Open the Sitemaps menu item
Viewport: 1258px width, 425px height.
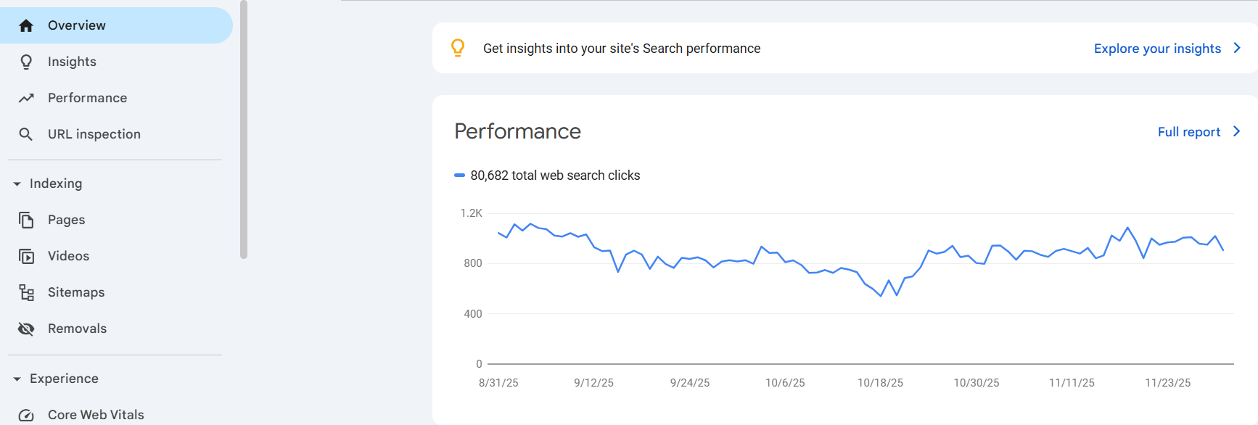76,292
